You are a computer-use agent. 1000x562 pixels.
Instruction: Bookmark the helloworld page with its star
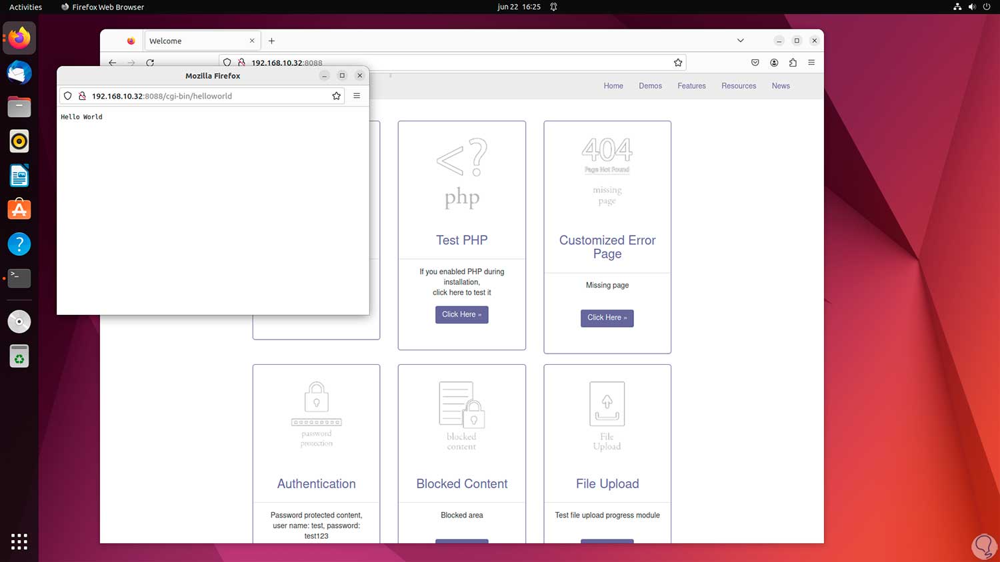tap(337, 96)
